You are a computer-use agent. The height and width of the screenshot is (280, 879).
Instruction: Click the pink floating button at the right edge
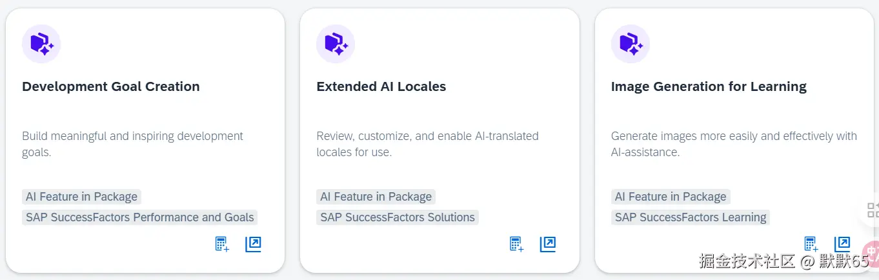871,253
